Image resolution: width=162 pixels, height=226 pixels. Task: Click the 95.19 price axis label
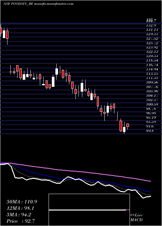click(x=151, y=118)
